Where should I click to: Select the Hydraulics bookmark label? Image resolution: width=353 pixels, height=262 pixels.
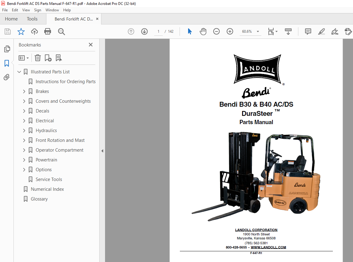pos(46,131)
